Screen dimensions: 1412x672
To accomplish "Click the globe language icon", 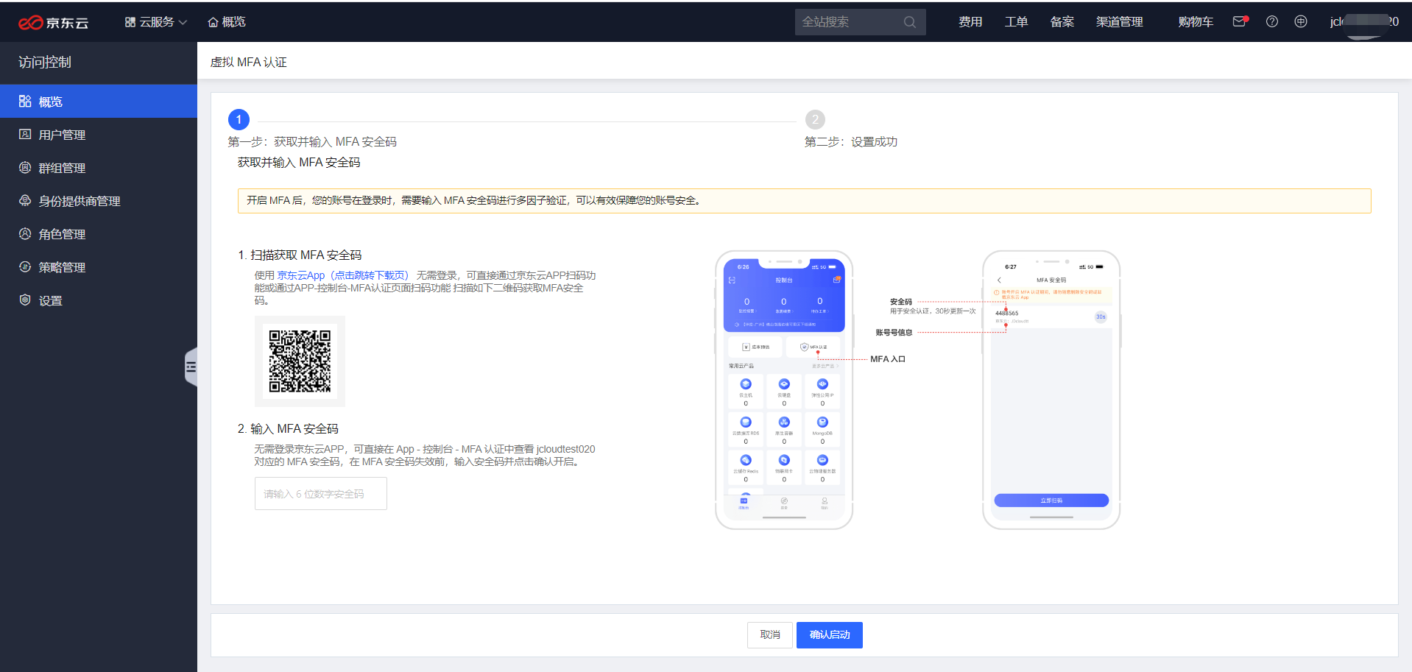I will [1301, 21].
